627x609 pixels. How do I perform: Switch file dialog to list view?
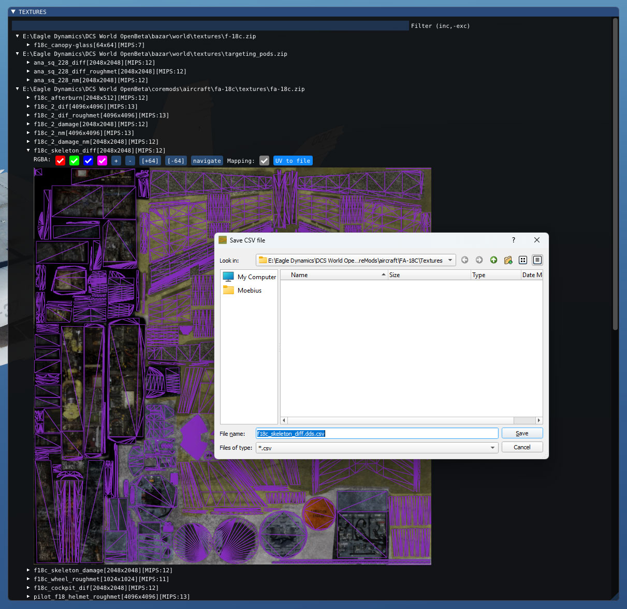tap(523, 260)
